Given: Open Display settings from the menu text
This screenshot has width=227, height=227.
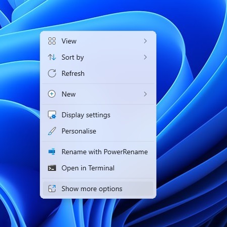Looking at the screenshot, I should [x=86, y=115].
